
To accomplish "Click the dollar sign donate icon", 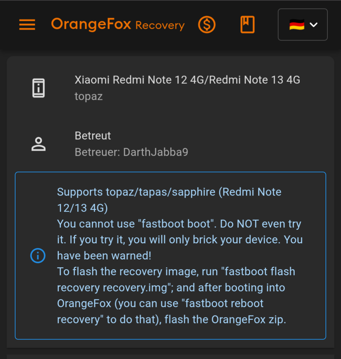I will [x=207, y=25].
